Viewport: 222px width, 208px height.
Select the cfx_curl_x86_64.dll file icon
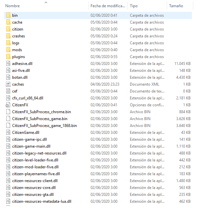pos(8,98)
